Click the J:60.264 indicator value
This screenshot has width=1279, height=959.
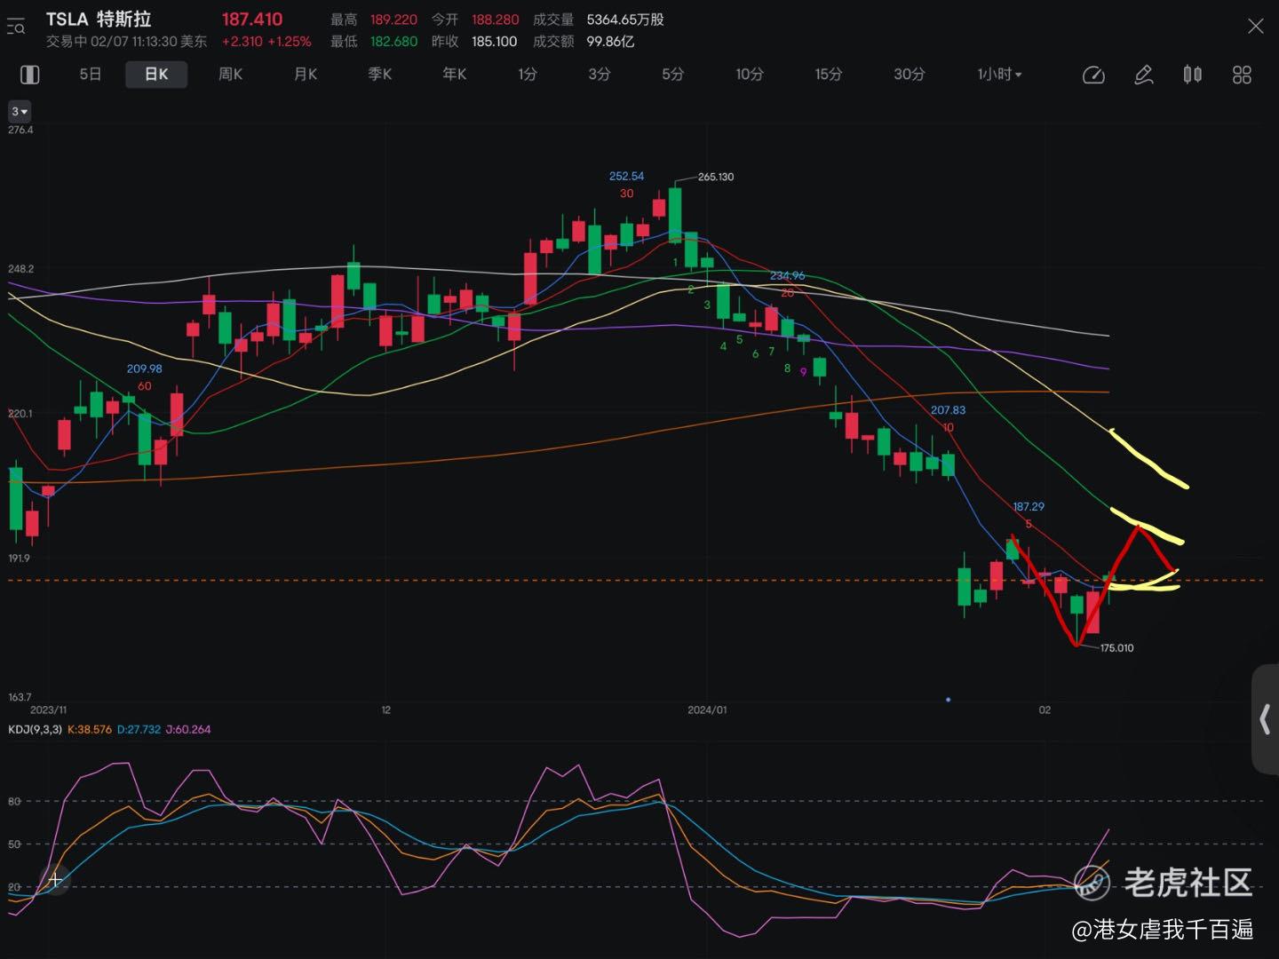(188, 730)
